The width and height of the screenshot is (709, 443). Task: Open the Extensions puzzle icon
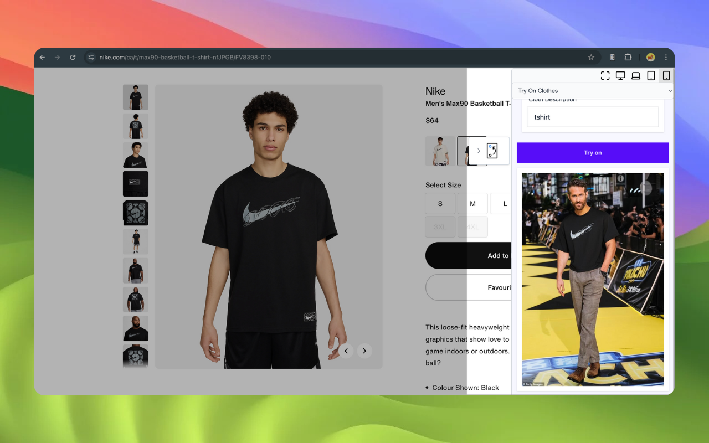tap(628, 57)
